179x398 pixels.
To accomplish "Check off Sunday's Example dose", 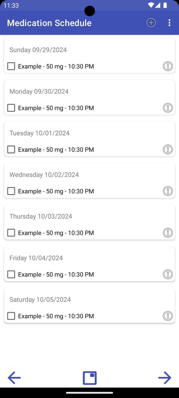I will click(x=11, y=66).
